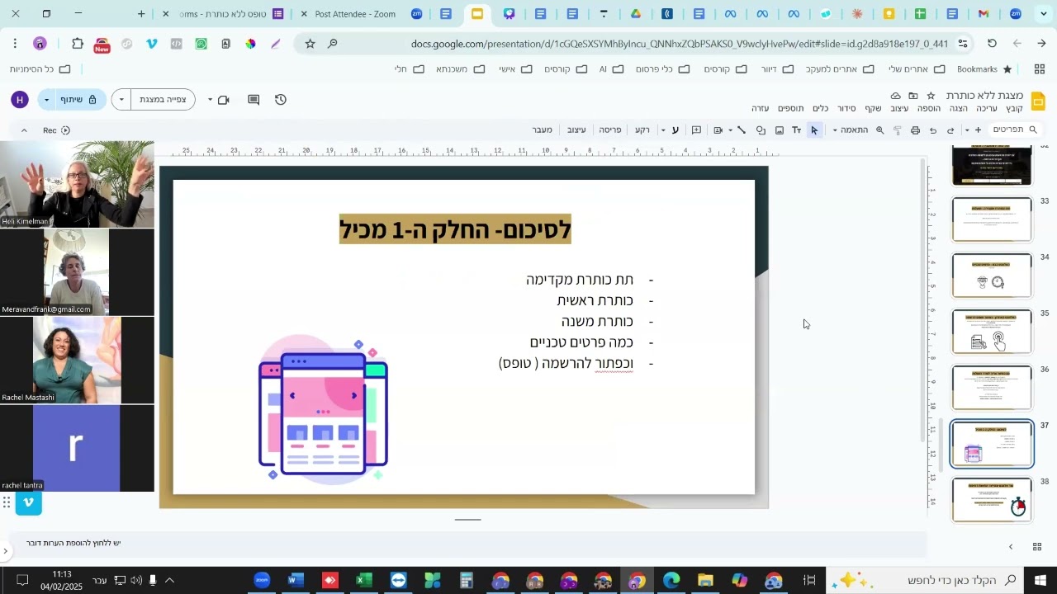Image resolution: width=1057 pixels, height=594 pixels.
Task: Select slide 33 thumbnail
Action: click(x=992, y=219)
